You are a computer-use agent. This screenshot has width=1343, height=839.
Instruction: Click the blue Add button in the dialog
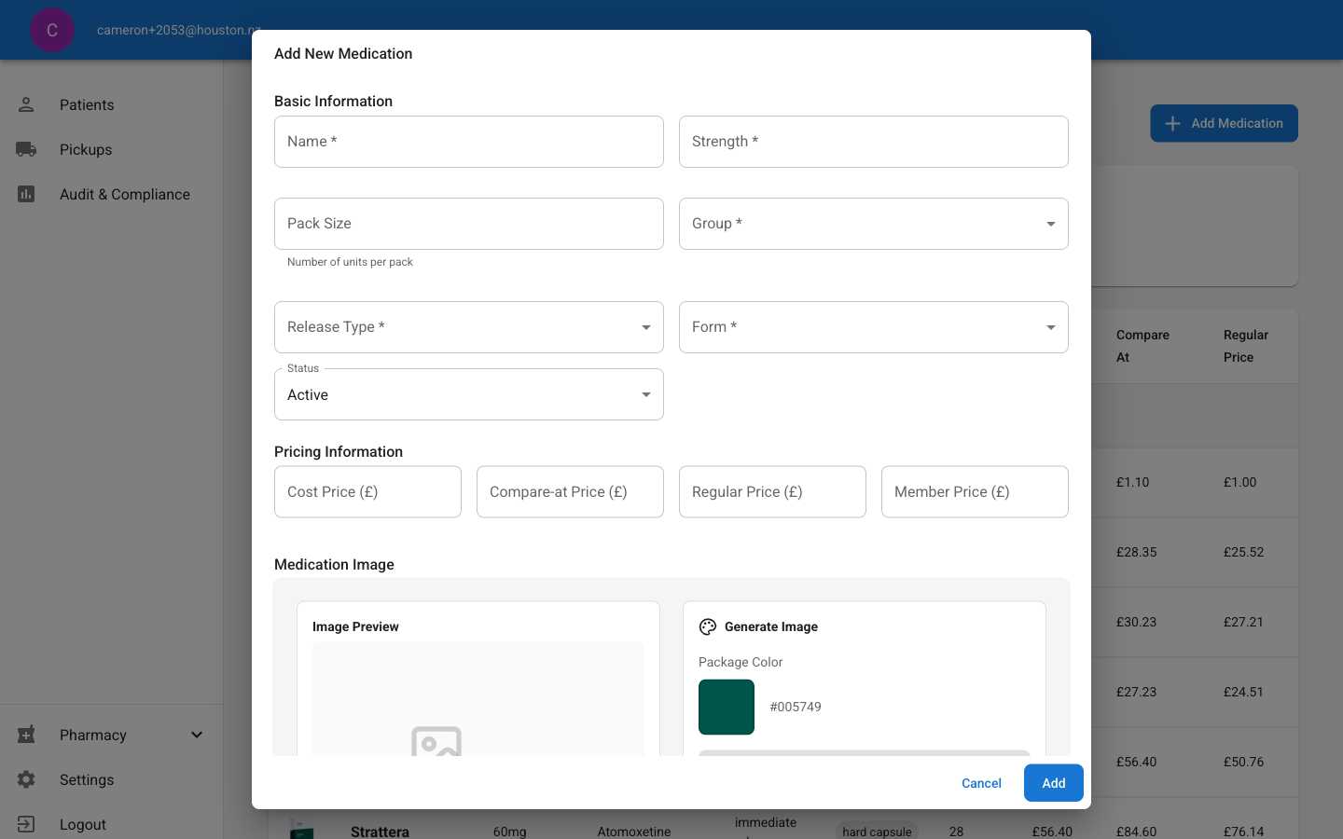(1054, 783)
